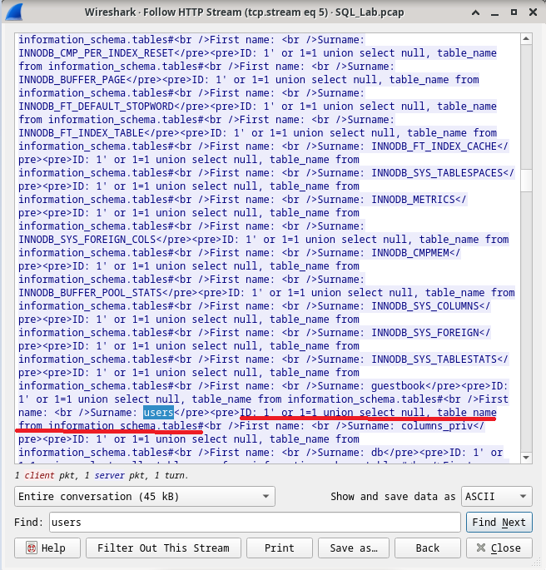Open the Show and save data as ASCII dropdown
The width and height of the screenshot is (546, 570).
point(497,496)
